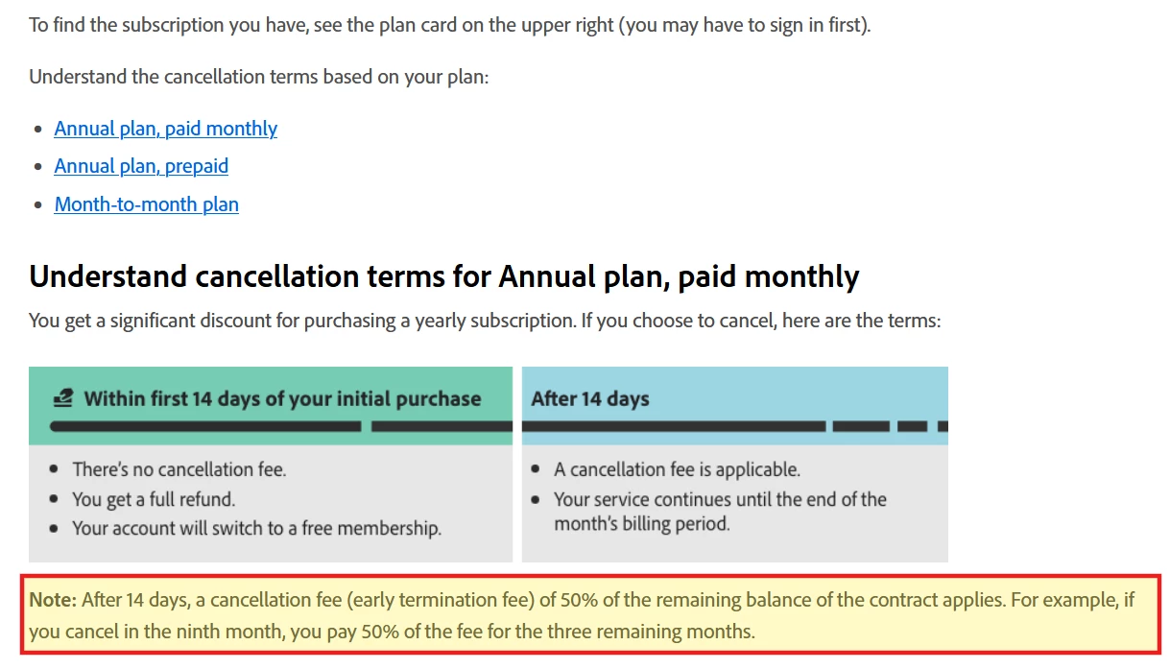Click the 'To find the subscription you have' paragraph

[449, 25]
